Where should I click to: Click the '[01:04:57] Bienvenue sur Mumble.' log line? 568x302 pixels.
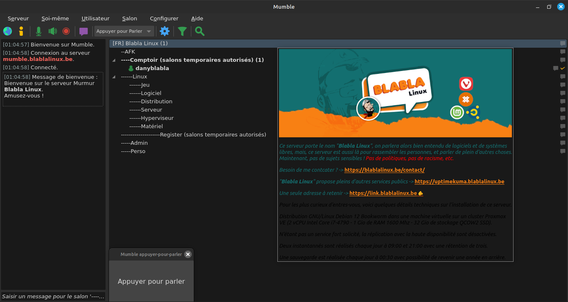(x=49, y=44)
